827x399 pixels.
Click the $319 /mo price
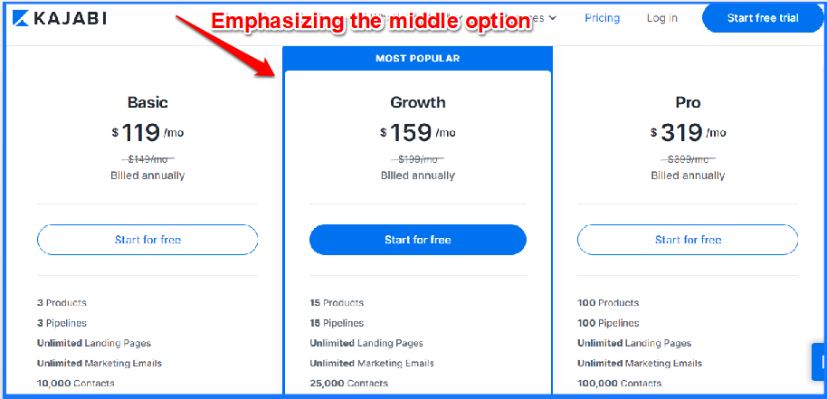(688, 133)
